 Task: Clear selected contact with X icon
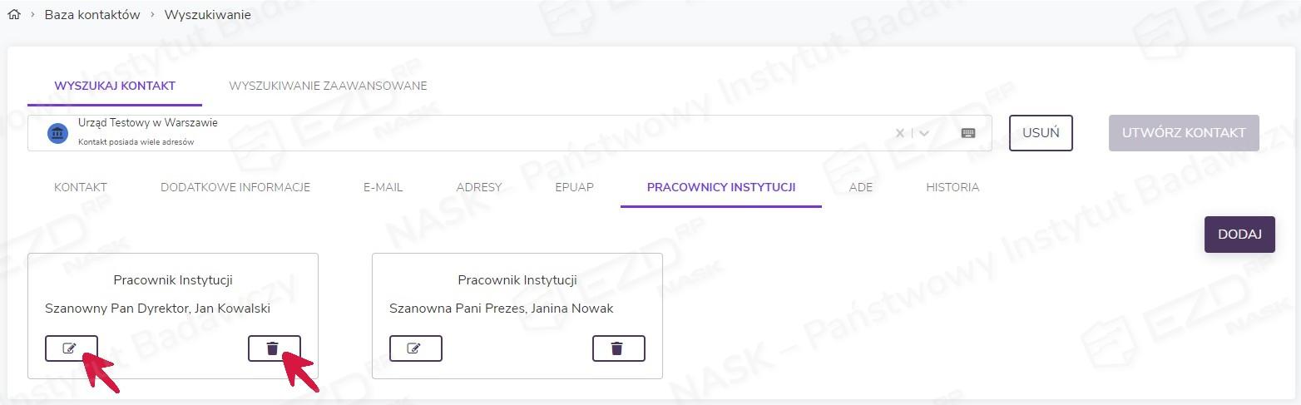pos(900,133)
